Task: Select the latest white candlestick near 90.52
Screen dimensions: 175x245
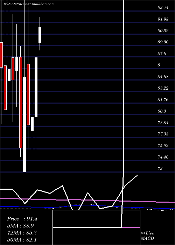Action: pyautogui.click(x=40, y=35)
